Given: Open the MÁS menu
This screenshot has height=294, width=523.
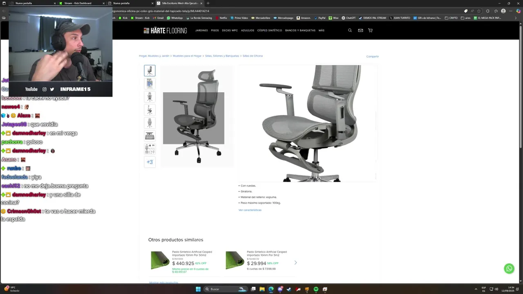Looking at the screenshot, I should (x=322, y=31).
